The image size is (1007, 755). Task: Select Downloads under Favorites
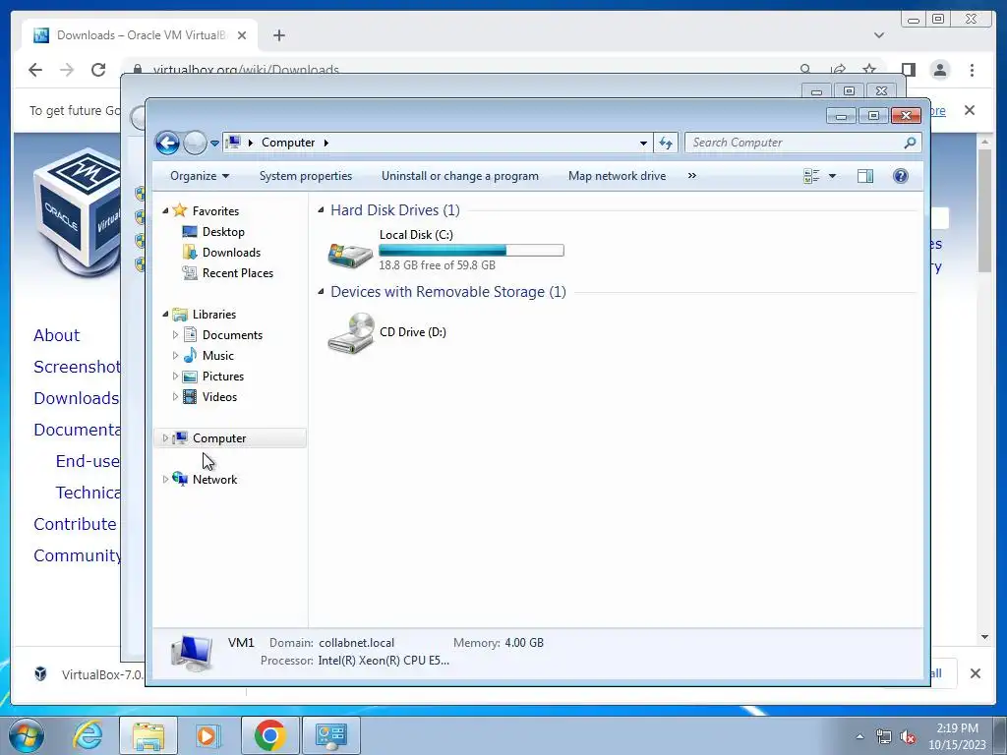pyautogui.click(x=231, y=253)
